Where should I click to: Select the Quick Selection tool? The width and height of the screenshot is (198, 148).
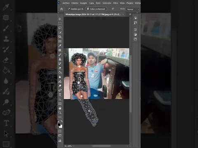(x=60, y=32)
